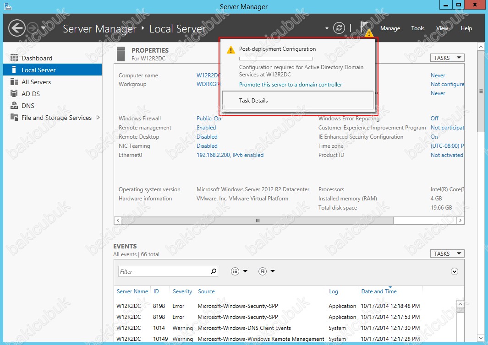Sort events by Severity column
Viewport: 488px width, 345px height.
(x=182, y=291)
